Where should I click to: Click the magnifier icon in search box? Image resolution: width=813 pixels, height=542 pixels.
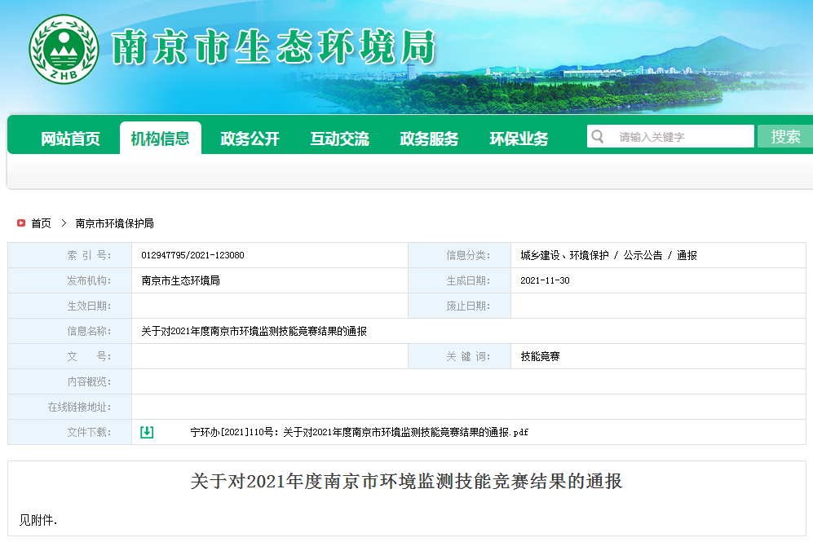tap(599, 136)
